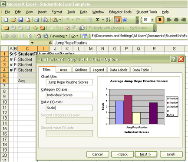Switch to the Legend tab

coord(98,70)
